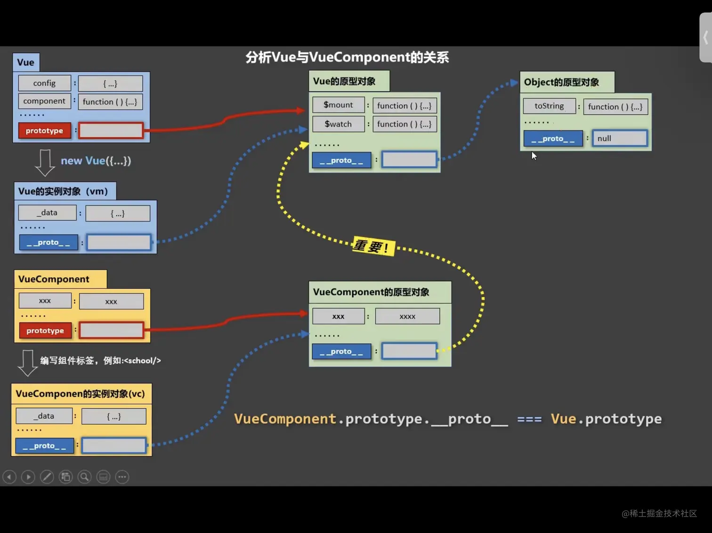Open the ellipsis more options icon

click(x=122, y=477)
